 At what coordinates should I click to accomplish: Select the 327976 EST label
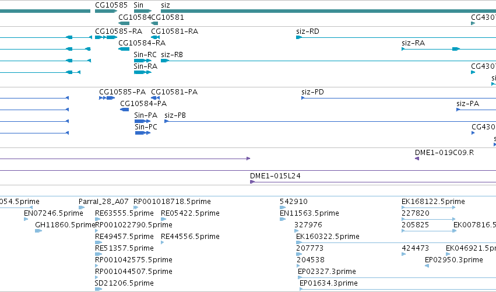pyautogui.click(x=308, y=225)
